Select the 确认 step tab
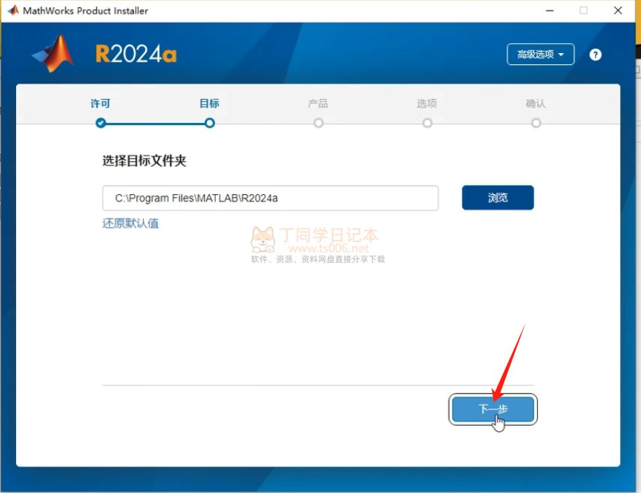641x493 pixels. point(536,103)
